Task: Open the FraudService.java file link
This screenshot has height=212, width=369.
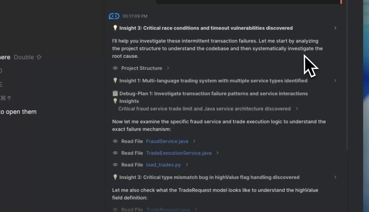Action: (x=167, y=141)
